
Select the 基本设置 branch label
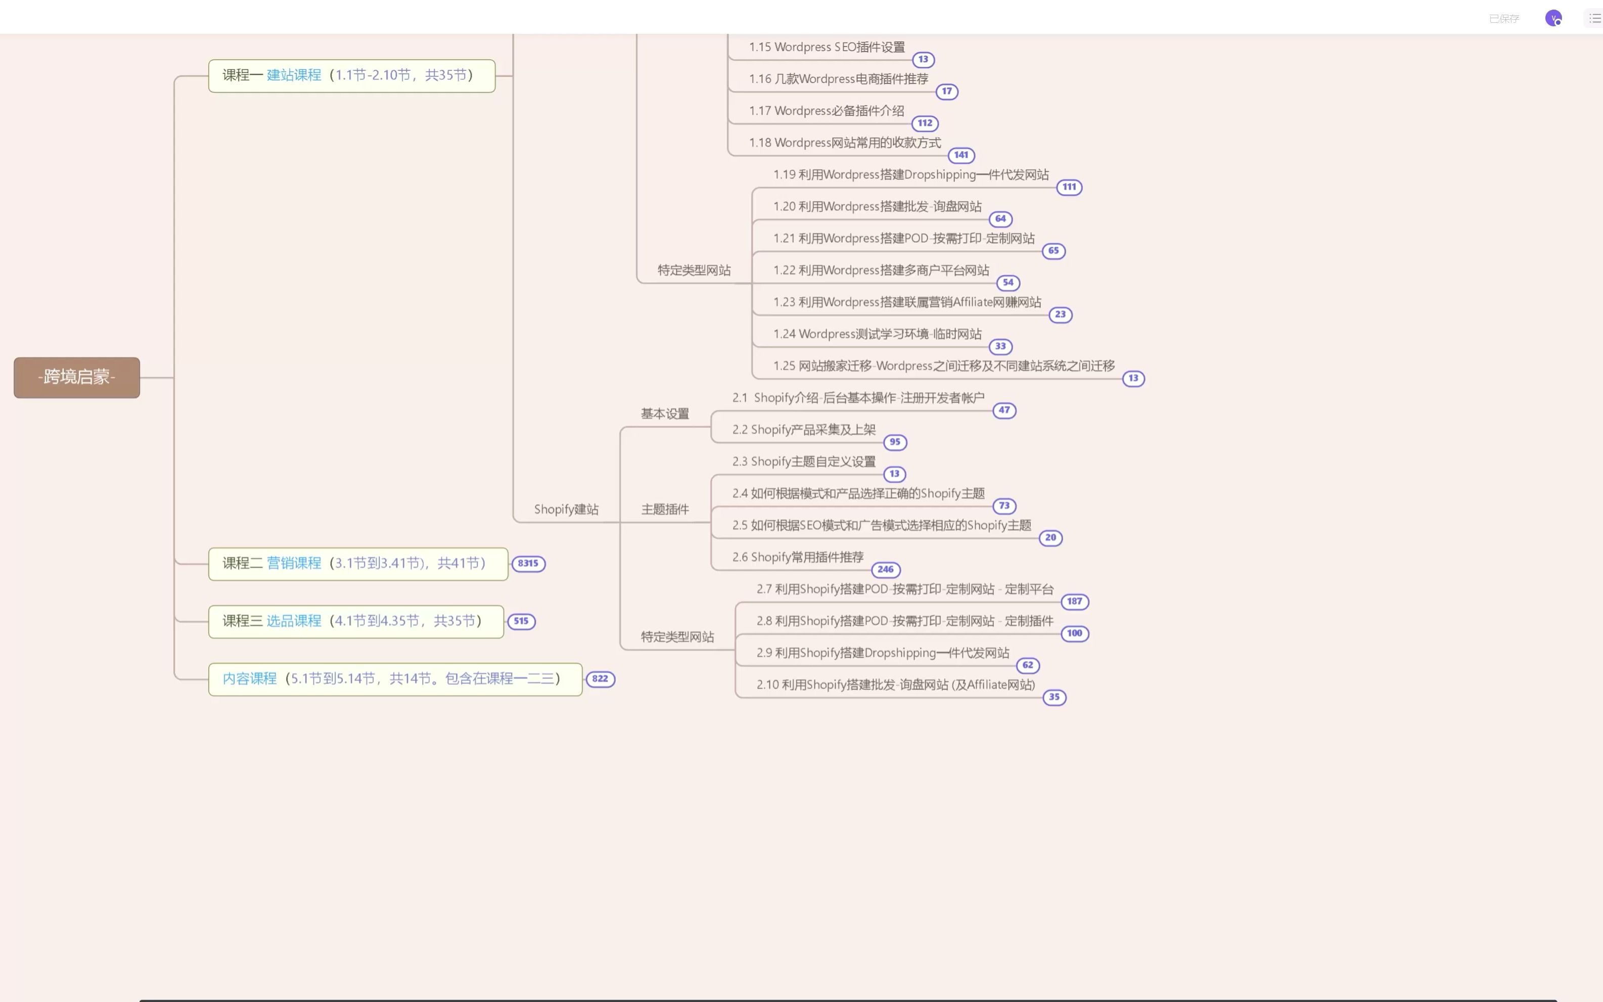coord(665,414)
